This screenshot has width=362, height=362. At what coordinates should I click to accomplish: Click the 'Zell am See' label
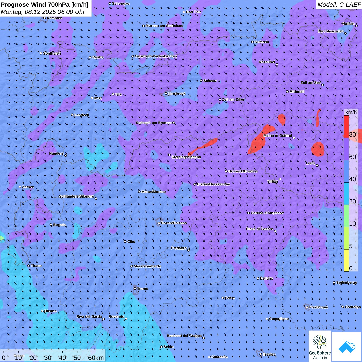click(311, 82)
